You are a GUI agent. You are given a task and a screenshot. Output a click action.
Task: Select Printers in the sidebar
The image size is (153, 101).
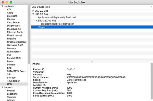[11, 65]
